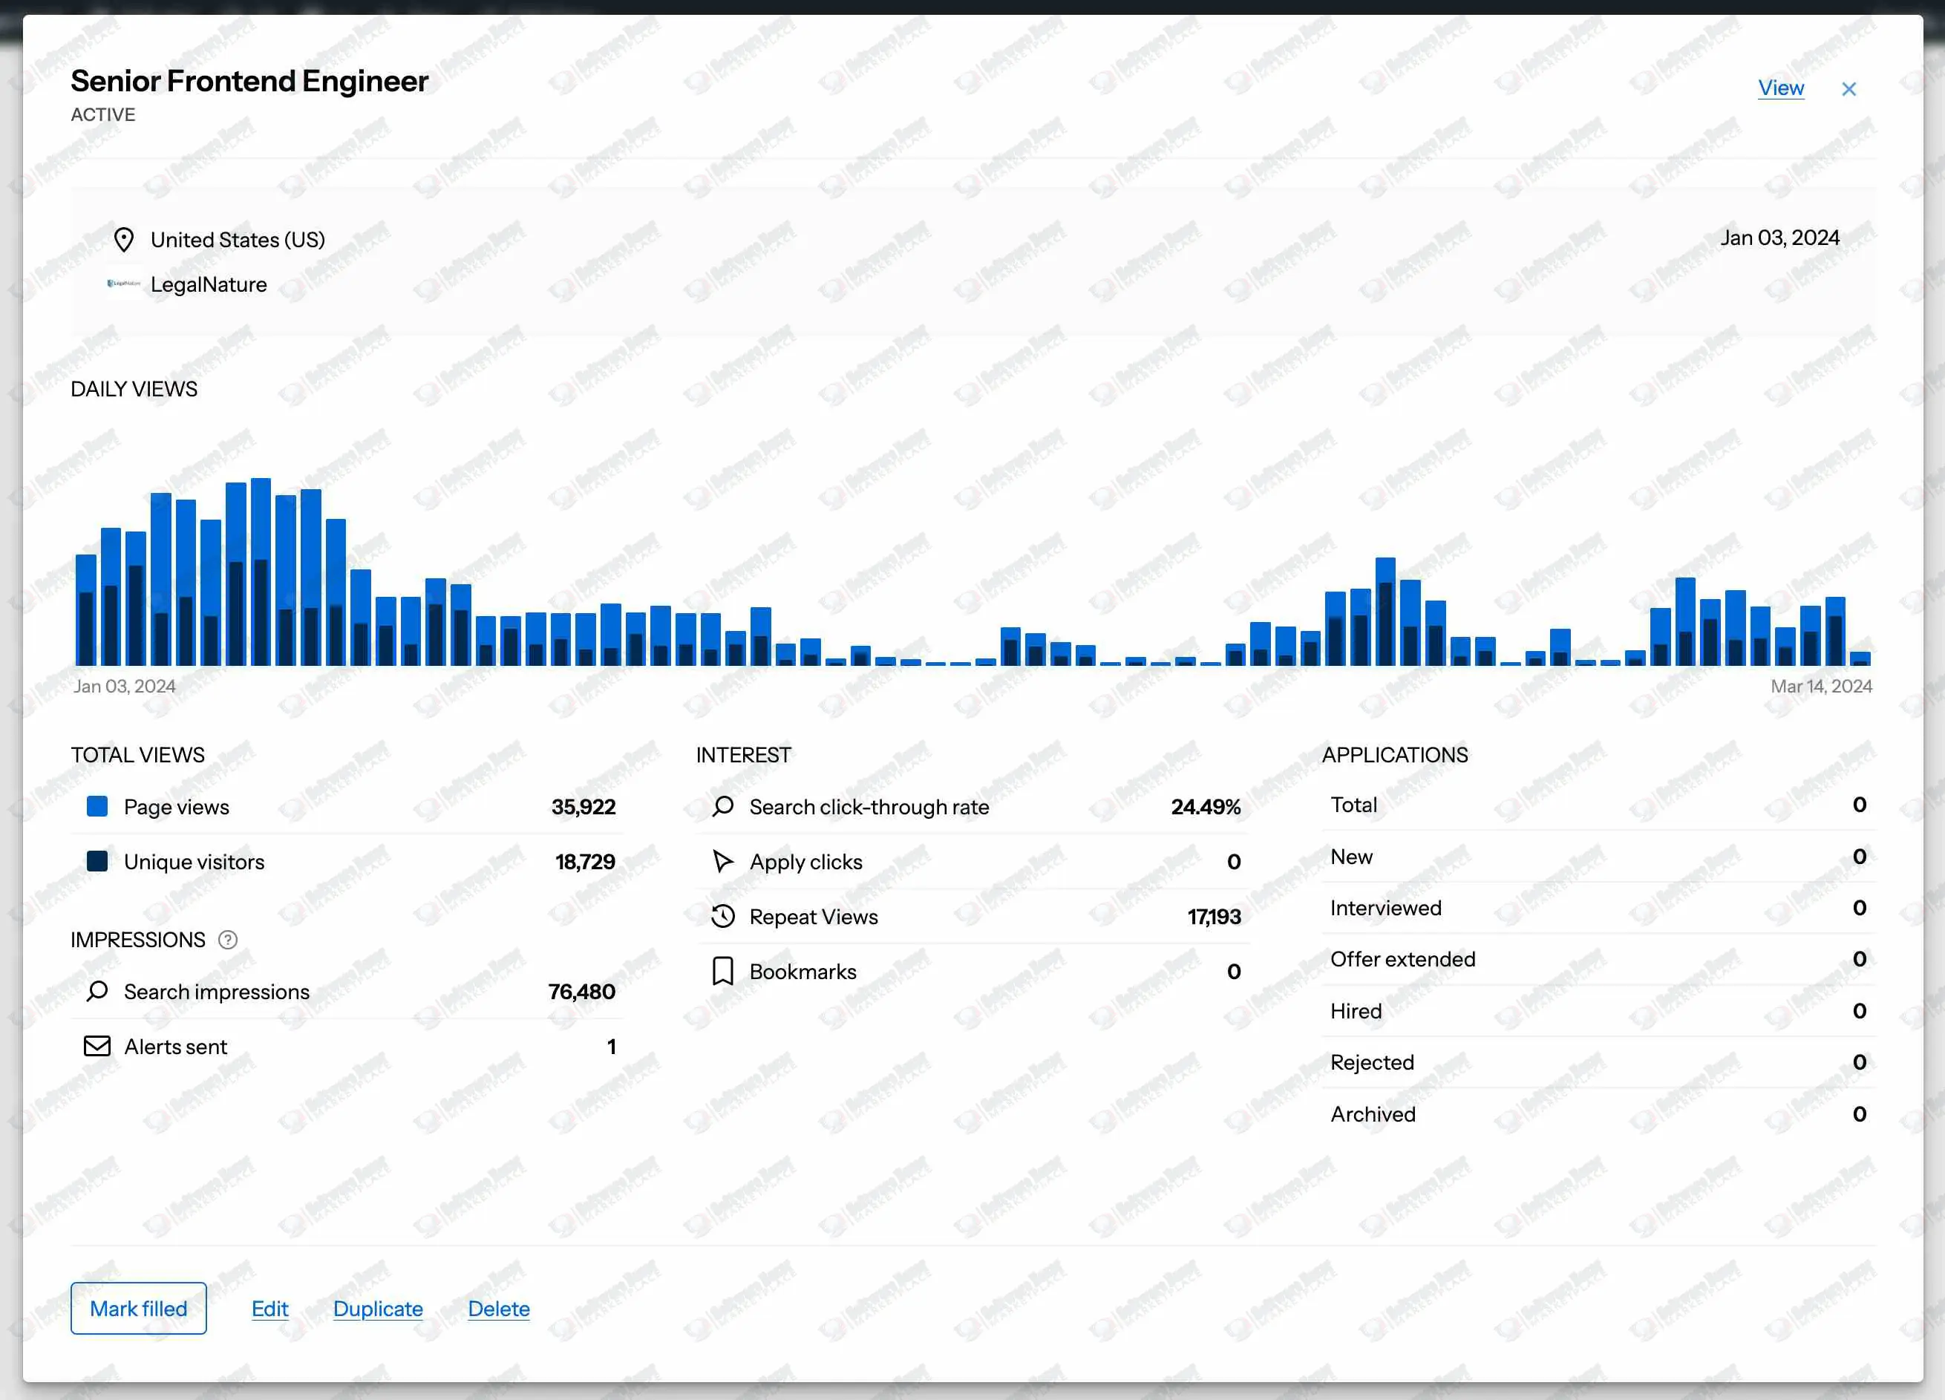The image size is (1945, 1400).
Task: Click the LegalNature company logo
Action: coord(123,284)
